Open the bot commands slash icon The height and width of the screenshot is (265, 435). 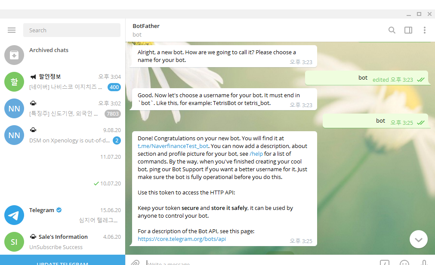coord(385,263)
